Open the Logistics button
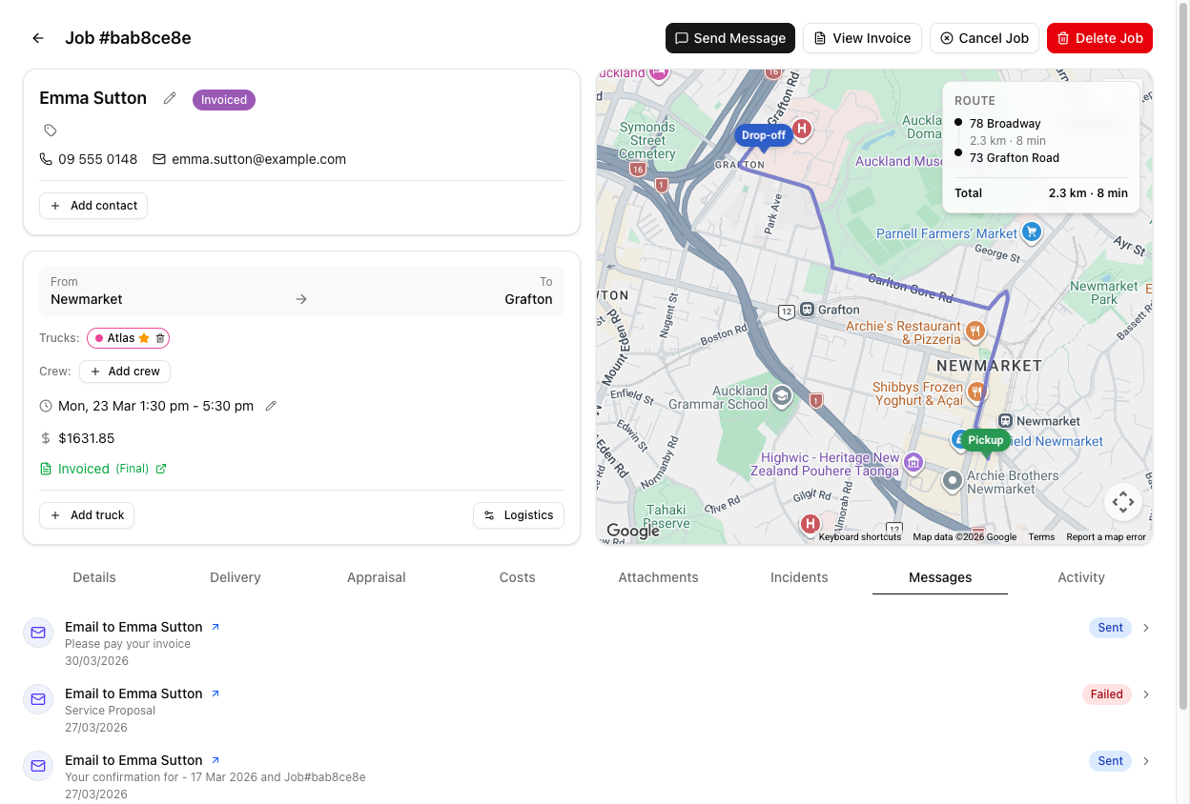The image size is (1190, 804). tap(519, 515)
